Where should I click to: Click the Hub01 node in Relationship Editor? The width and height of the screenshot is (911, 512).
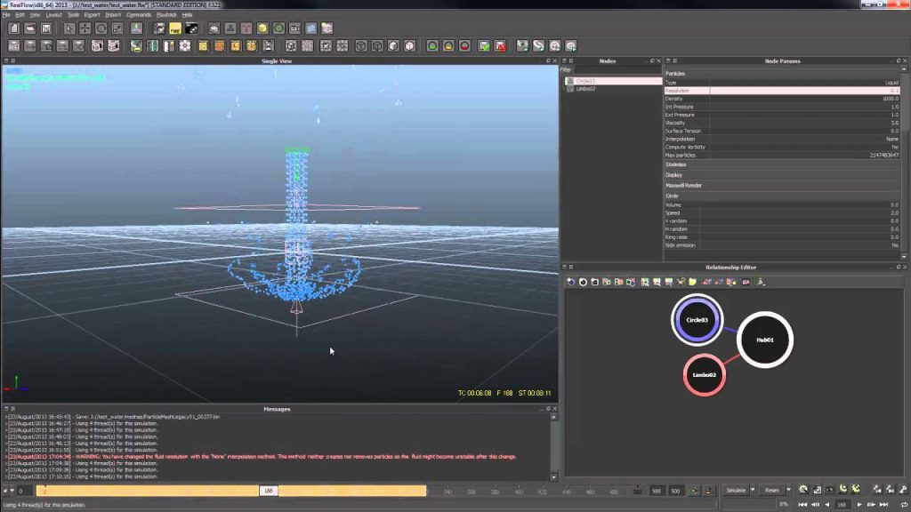click(765, 340)
